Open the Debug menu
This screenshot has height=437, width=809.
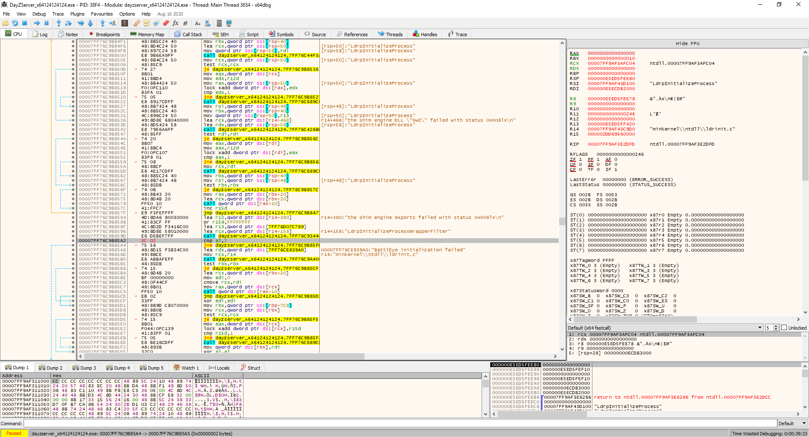coord(38,13)
